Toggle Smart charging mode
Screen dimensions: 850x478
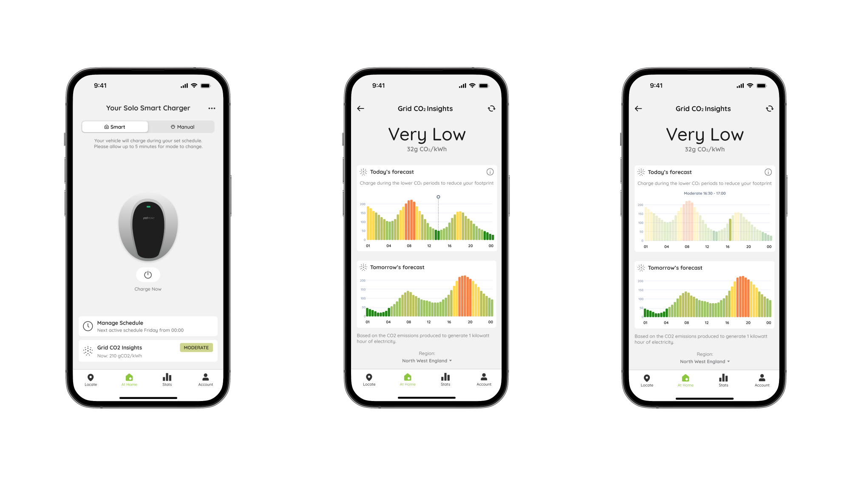[115, 126]
